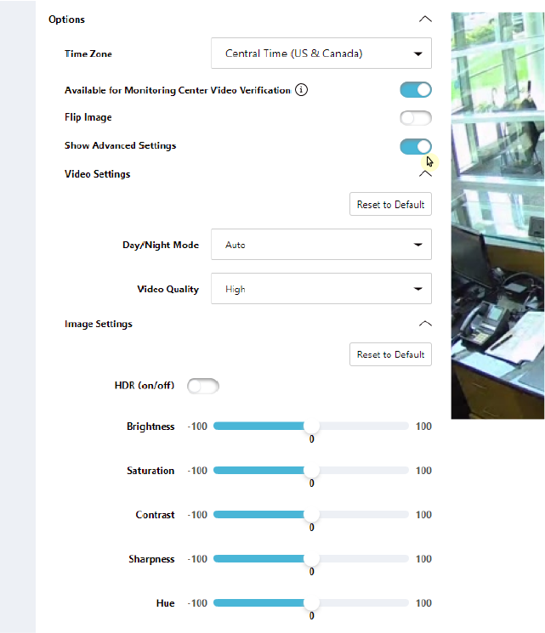The height and width of the screenshot is (633, 545).
Task: Click the Sharpness label
Action: [151, 559]
